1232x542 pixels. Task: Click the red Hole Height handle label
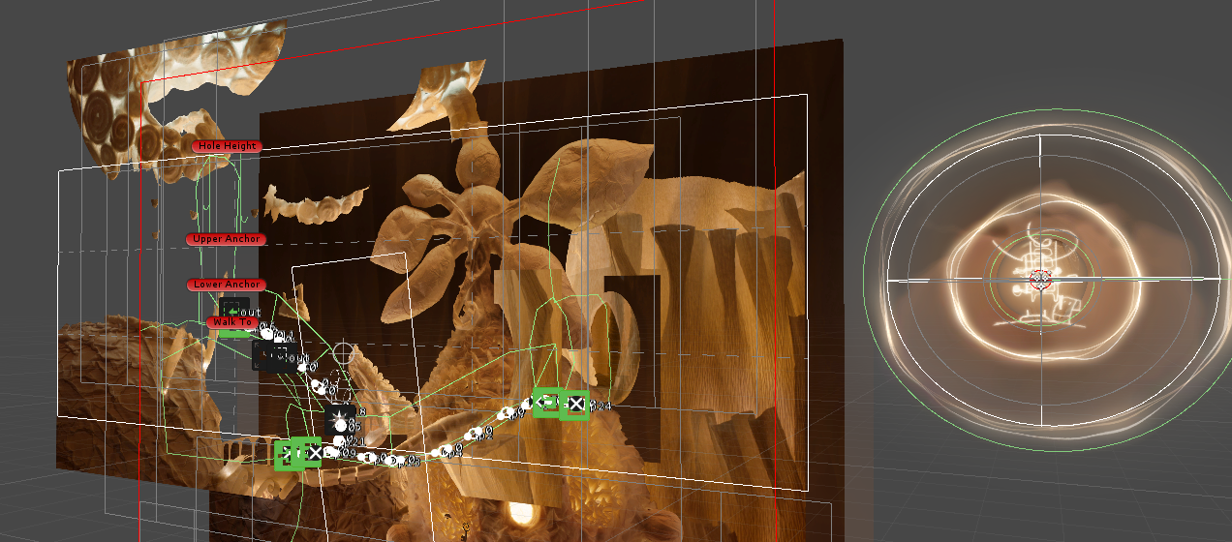click(227, 146)
